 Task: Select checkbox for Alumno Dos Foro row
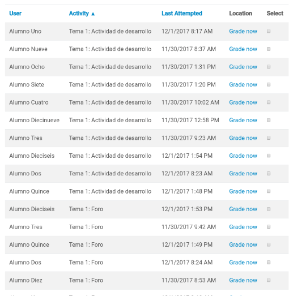click(x=269, y=263)
